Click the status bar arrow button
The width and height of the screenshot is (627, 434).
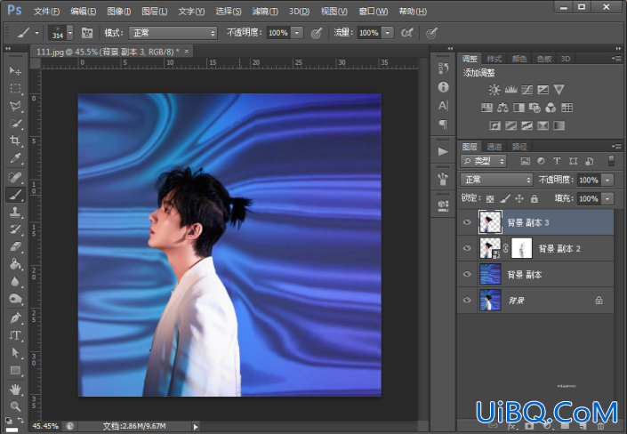pos(196,427)
